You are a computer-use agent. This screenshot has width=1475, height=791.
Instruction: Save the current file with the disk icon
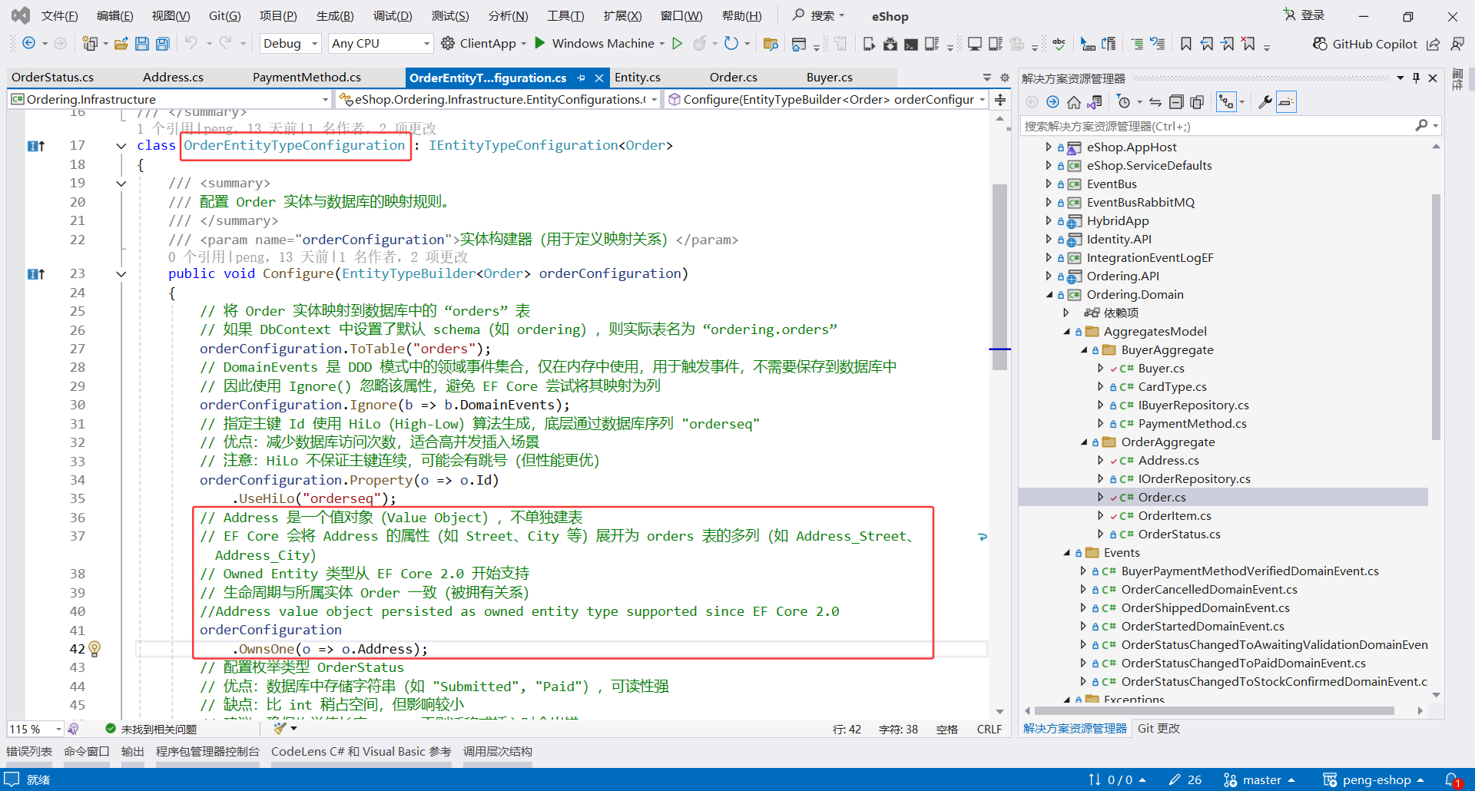[x=142, y=44]
